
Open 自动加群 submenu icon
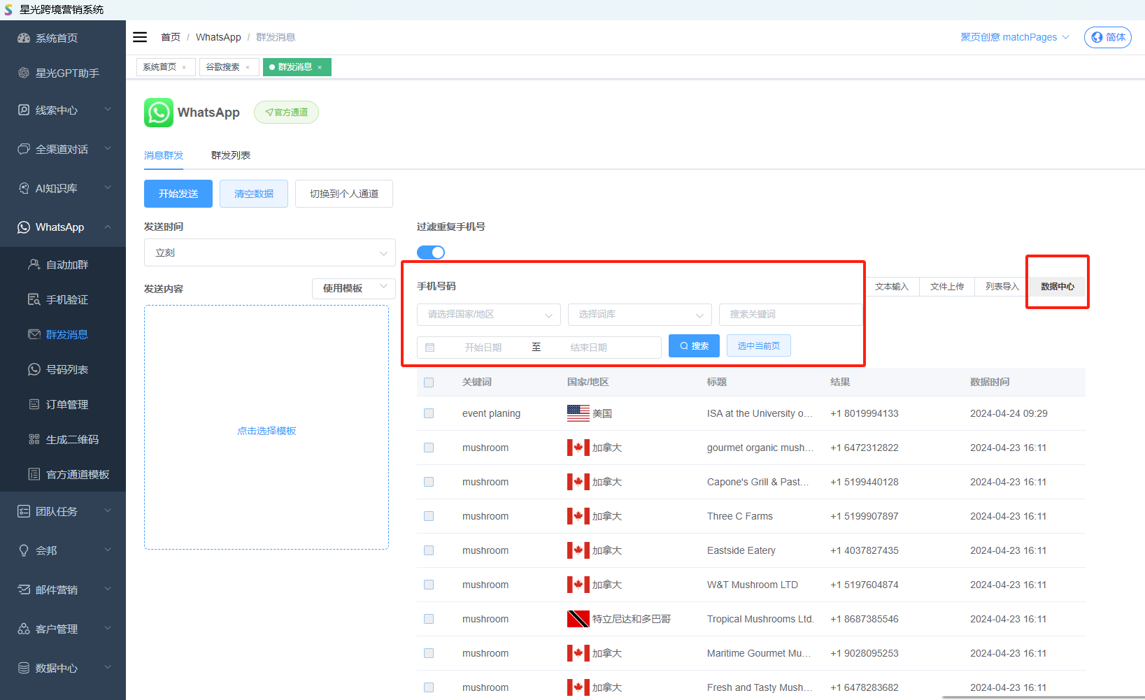coord(34,264)
